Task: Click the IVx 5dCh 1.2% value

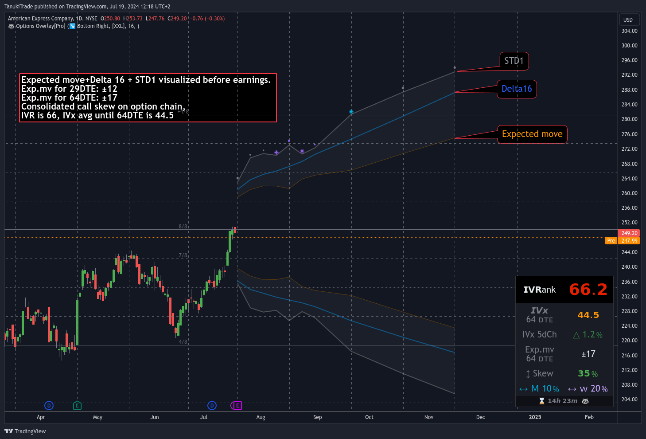Action: click(x=592, y=335)
